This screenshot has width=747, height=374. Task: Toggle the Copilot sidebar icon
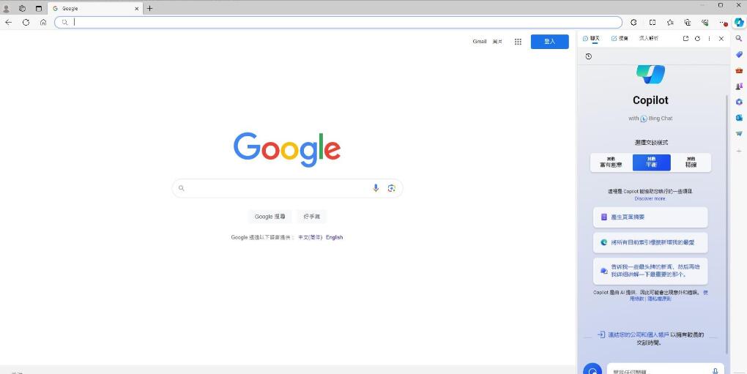coord(739,23)
